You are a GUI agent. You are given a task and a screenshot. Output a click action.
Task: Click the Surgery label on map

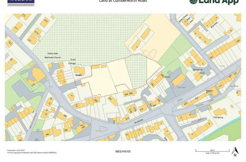209,91
